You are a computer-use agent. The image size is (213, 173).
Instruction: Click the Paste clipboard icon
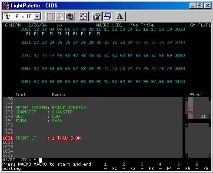coord(70,17)
